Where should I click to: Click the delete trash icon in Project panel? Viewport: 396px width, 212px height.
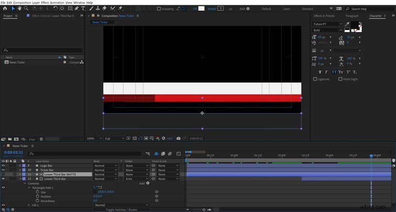point(41,139)
